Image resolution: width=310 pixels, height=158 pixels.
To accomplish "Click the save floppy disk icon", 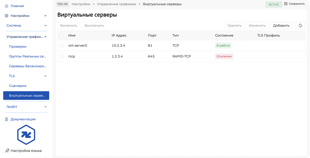I will (286, 4).
